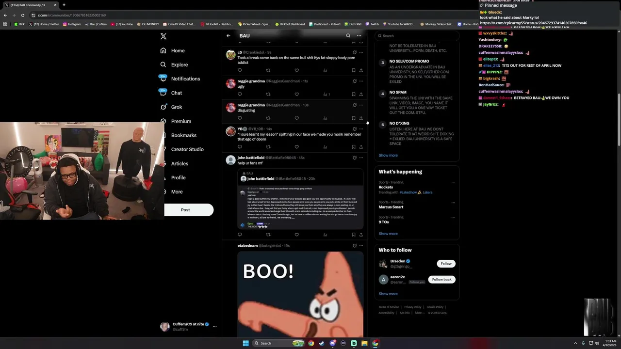Reload the browser page
This screenshot has height=349, width=621.
pyautogui.click(x=22, y=15)
